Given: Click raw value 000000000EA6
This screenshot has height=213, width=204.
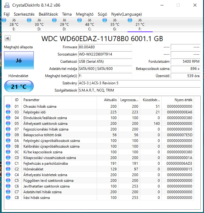Looking at the screenshot, I should click(180, 112).
